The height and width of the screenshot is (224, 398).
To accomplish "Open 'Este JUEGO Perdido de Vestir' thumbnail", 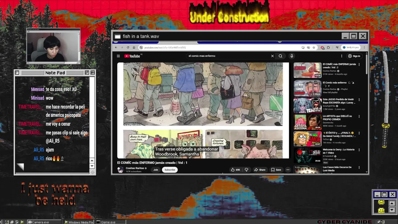I will pos(308,106).
